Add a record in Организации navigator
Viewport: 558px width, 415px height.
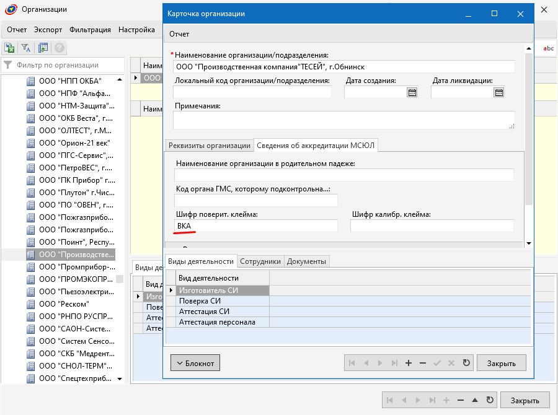tap(446, 400)
